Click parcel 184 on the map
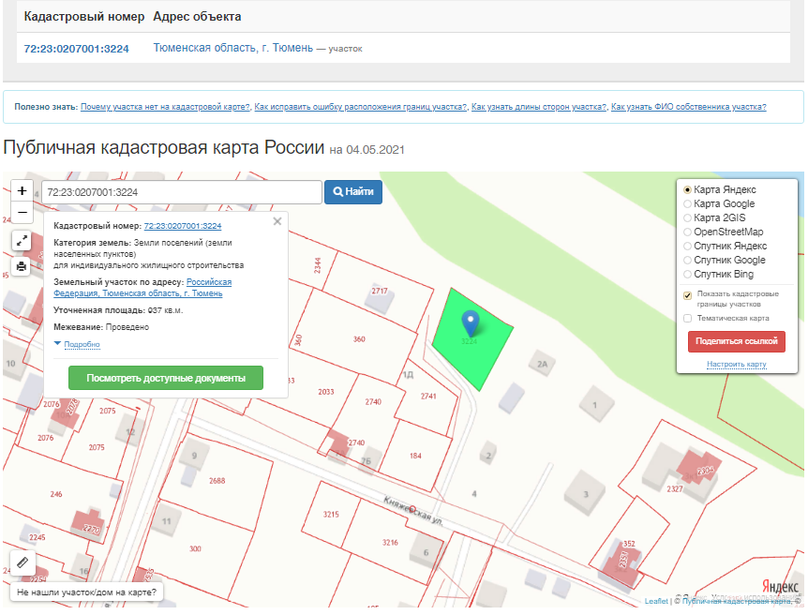Screen dimensions: 808x615 point(415,456)
